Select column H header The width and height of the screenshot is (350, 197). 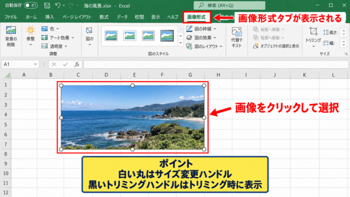click(x=218, y=75)
